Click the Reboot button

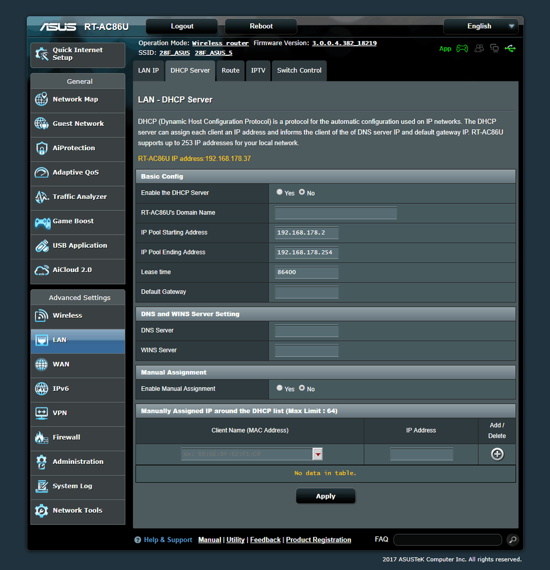261,26
